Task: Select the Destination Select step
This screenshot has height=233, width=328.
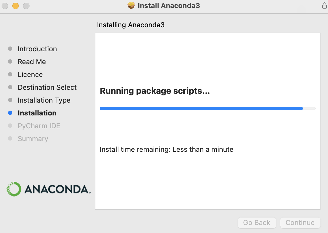Action: 47,87
